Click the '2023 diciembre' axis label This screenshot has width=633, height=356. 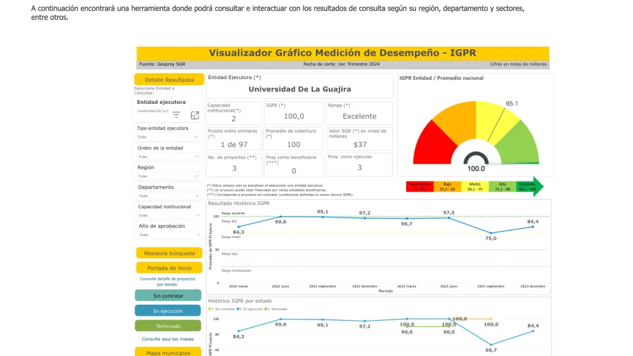[x=533, y=286]
